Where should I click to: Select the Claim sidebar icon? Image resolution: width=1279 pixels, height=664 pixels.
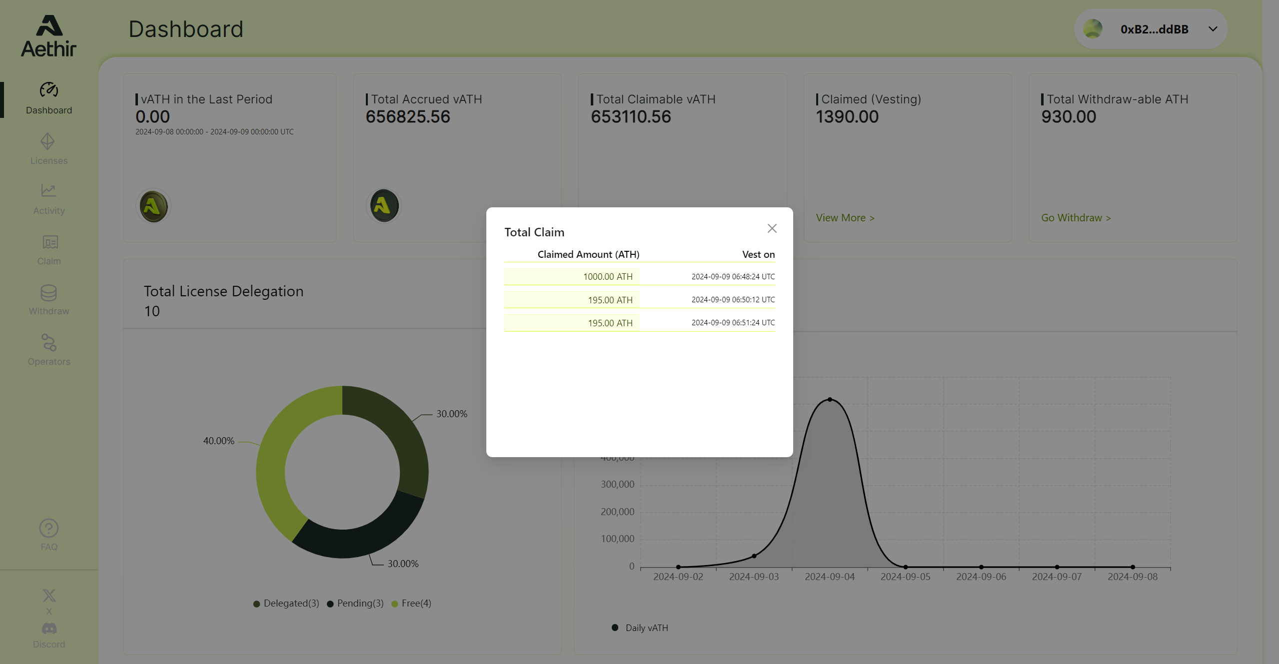pos(49,242)
